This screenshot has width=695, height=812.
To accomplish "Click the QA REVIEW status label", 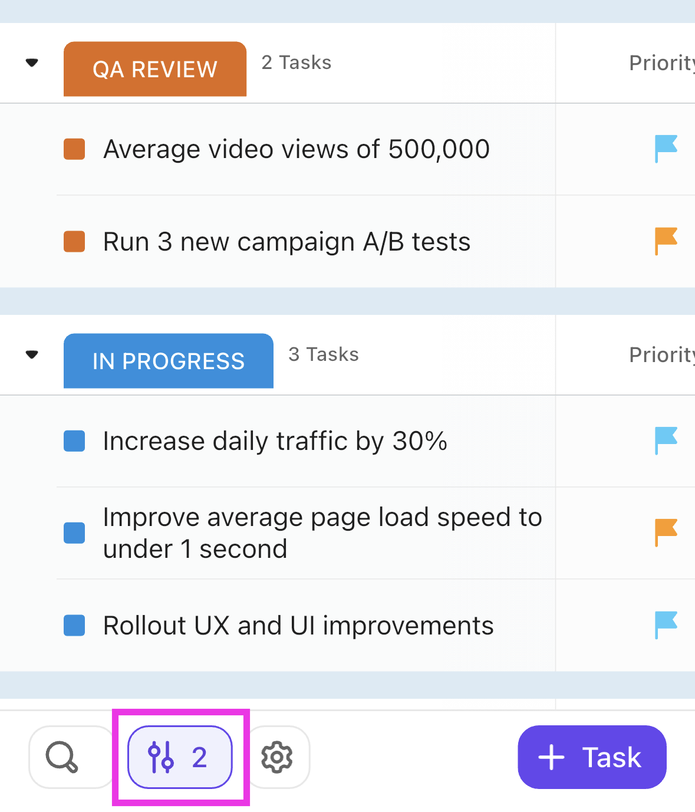I will click(x=155, y=69).
